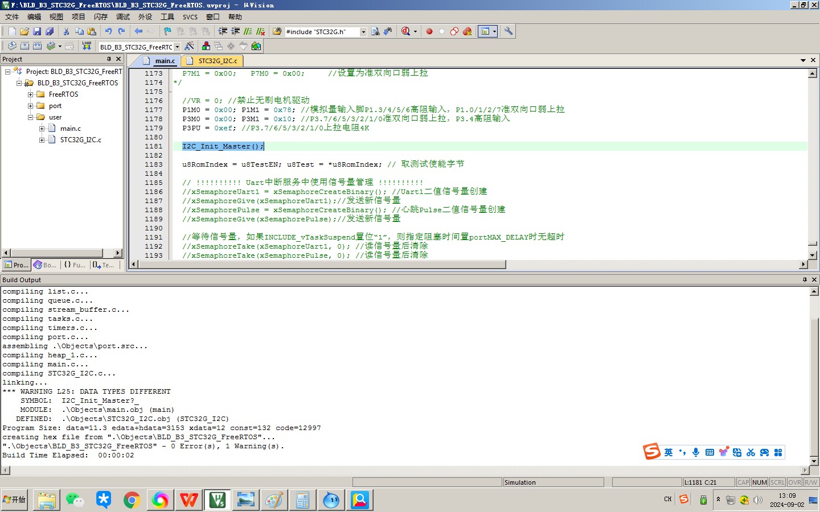Expand the FreeRTOS group
This screenshot has height=512, width=820.
[x=30, y=94]
